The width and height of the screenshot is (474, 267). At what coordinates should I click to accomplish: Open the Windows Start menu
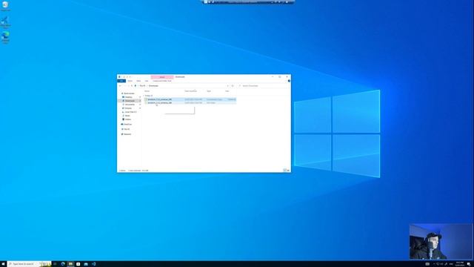pos(3,264)
